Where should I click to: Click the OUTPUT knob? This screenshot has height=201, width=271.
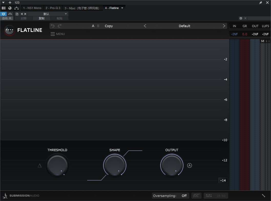172,165
